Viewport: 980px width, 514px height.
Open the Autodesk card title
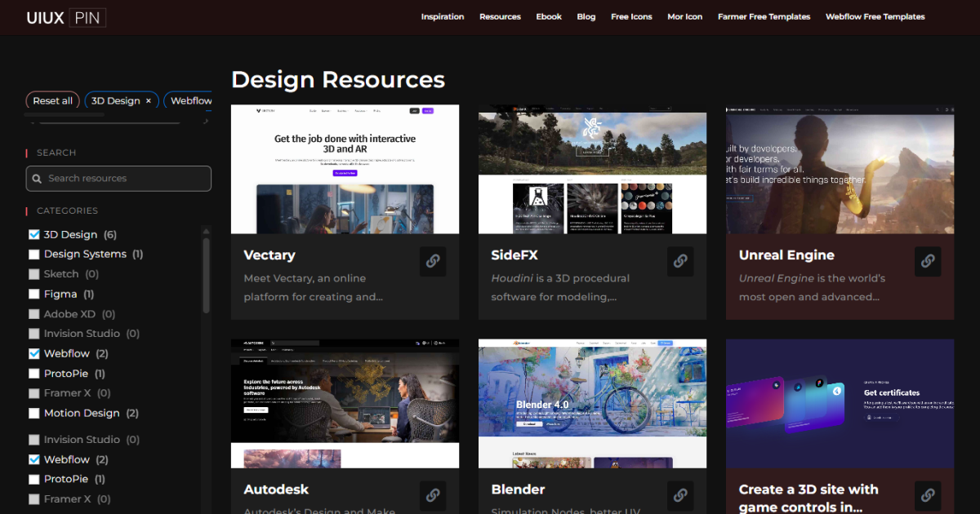pyautogui.click(x=276, y=490)
